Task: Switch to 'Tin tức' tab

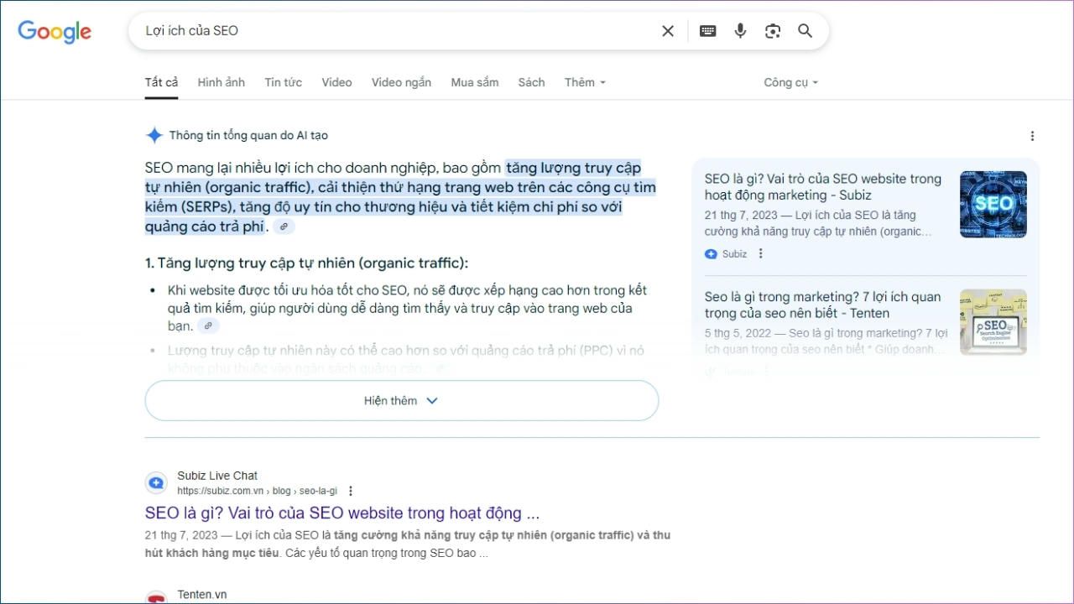Action: point(284,82)
